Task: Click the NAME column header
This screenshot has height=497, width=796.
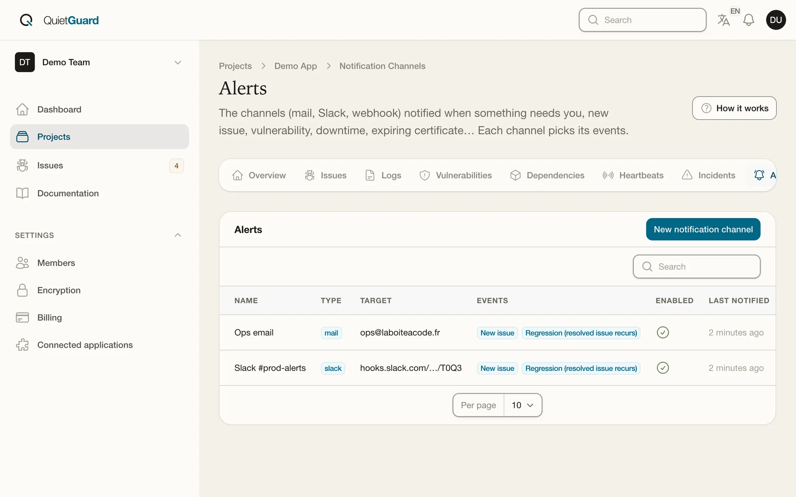Action: [246, 300]
